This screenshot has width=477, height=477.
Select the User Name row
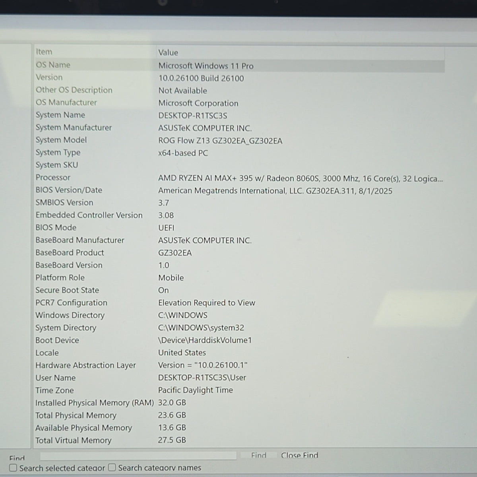[x=239, y=378]
